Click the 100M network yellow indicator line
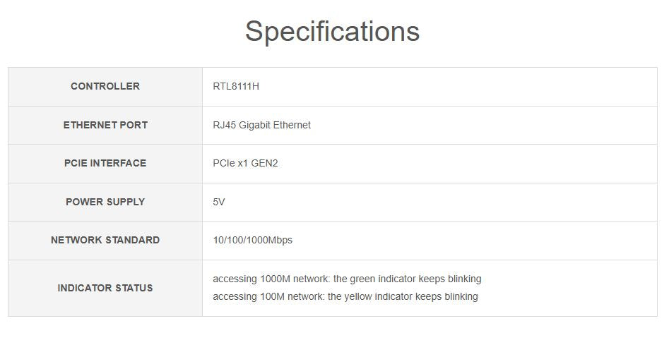Image resolution: width=669 pixels, height=345 pixels. (345, 296)
